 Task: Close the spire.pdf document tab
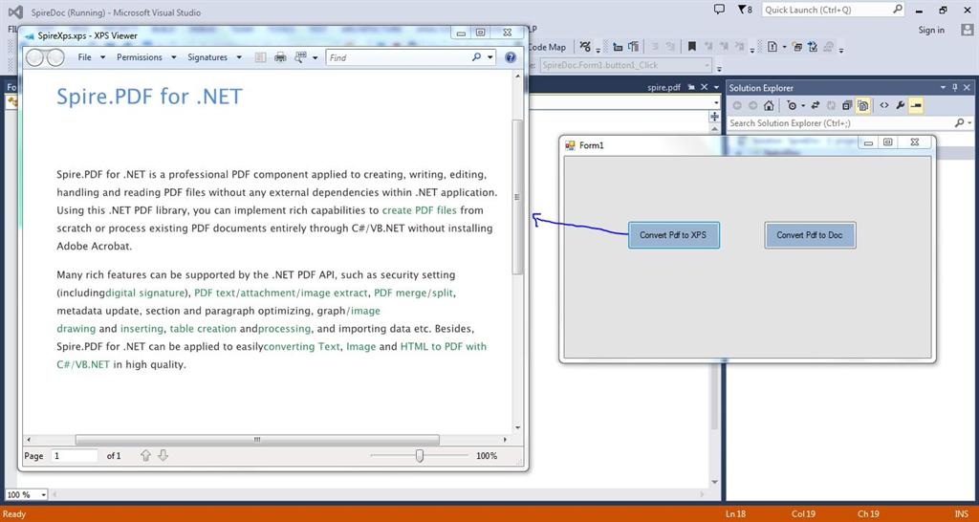click(x=705, y=87)
